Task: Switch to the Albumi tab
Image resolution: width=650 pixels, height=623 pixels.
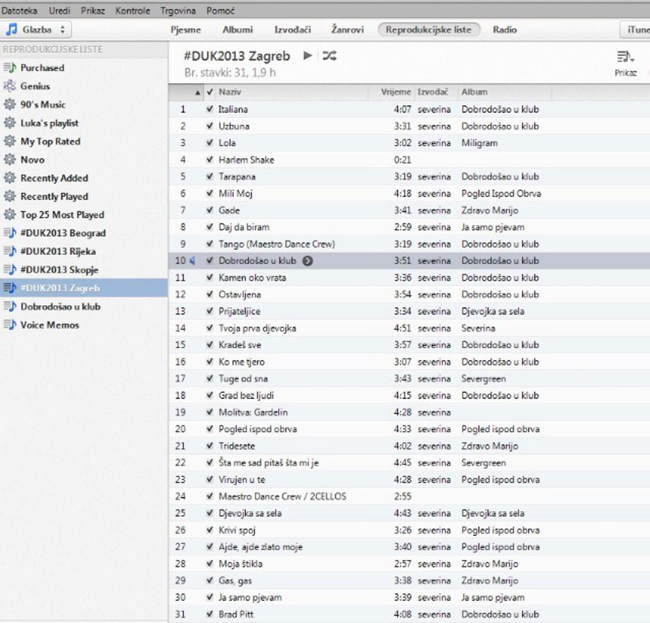Action: tap(237, 29)
